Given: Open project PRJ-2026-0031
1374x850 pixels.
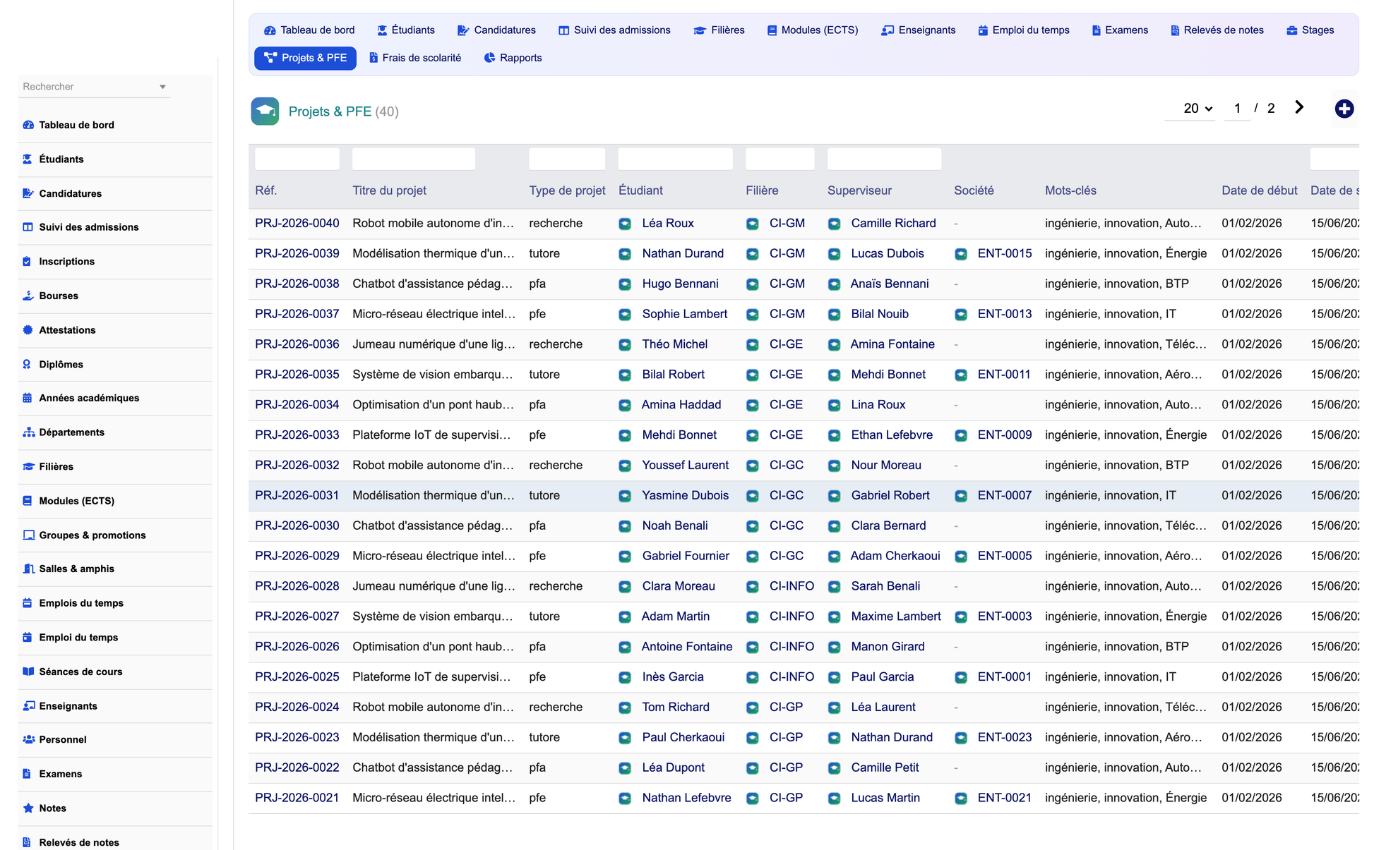Looking at the screenshot, I should point(297,496).
